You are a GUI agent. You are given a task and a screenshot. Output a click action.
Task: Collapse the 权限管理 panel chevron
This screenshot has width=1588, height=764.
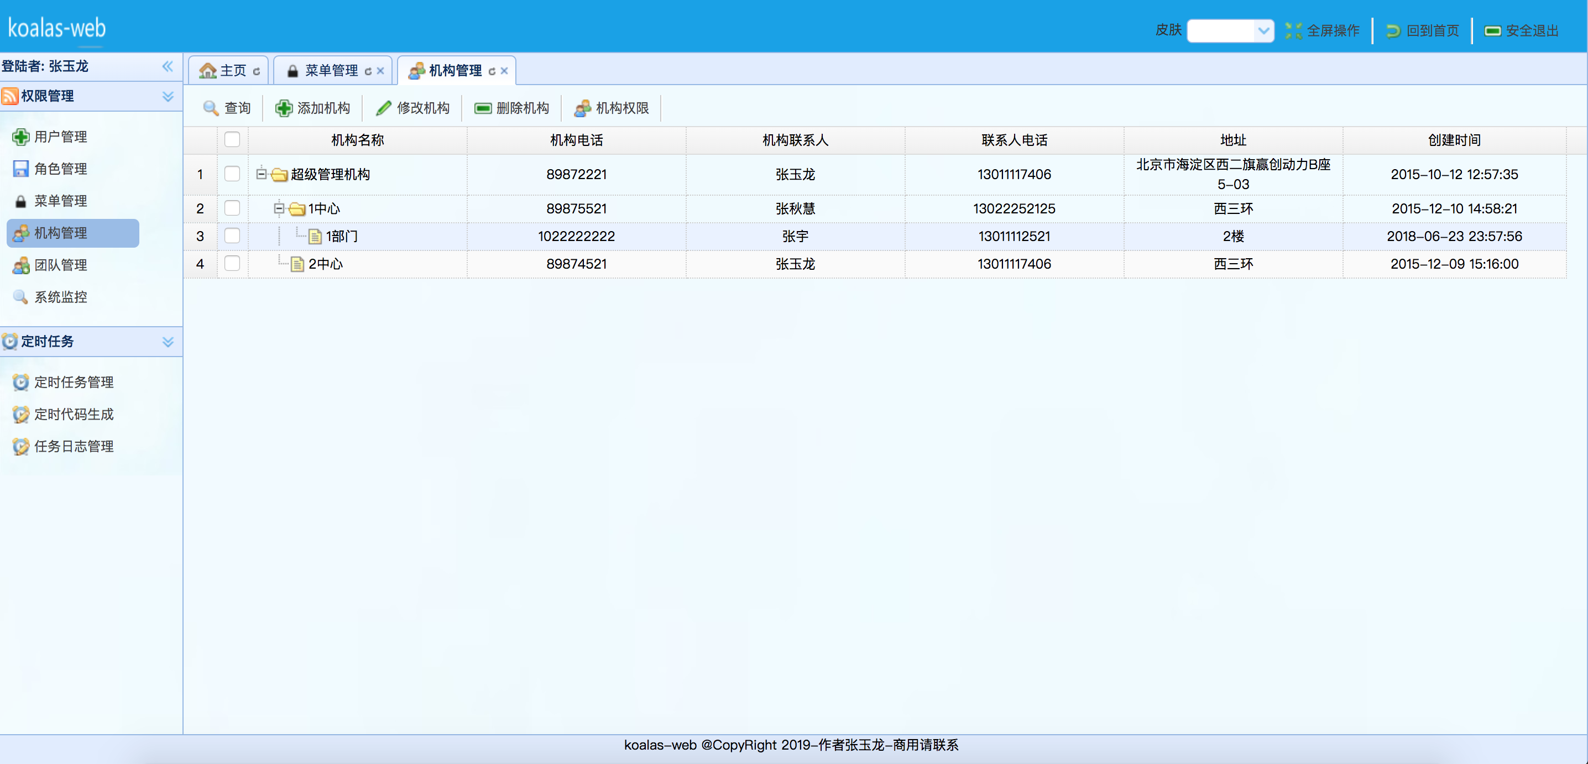168,97
